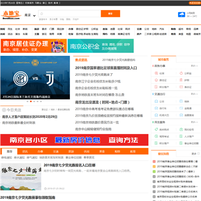Click the 七夕 article thumbnail image
This screenshot has height=201, width=201.
(x=21, y=176)
